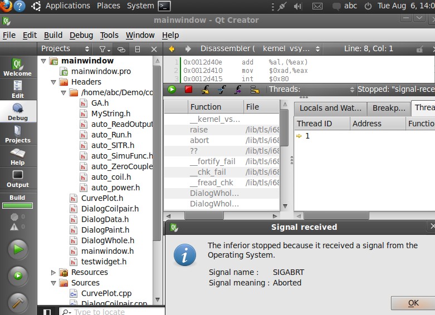Open the File menu
Viewport: 435px width, 315px height.
point(9,35)
